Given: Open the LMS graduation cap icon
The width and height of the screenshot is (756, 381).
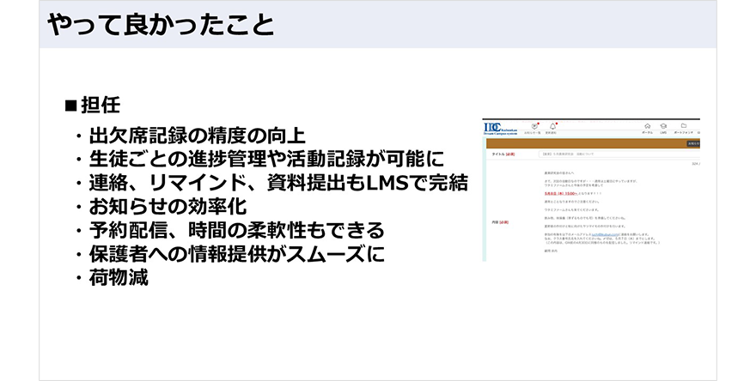Looking at the screenshot, I should tap(664, 127).
